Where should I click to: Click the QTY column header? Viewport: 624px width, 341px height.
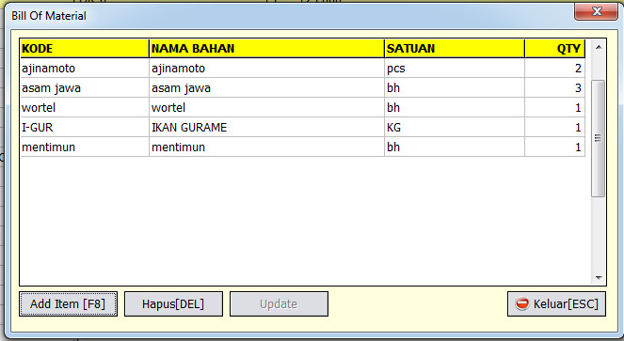[555, 49]
